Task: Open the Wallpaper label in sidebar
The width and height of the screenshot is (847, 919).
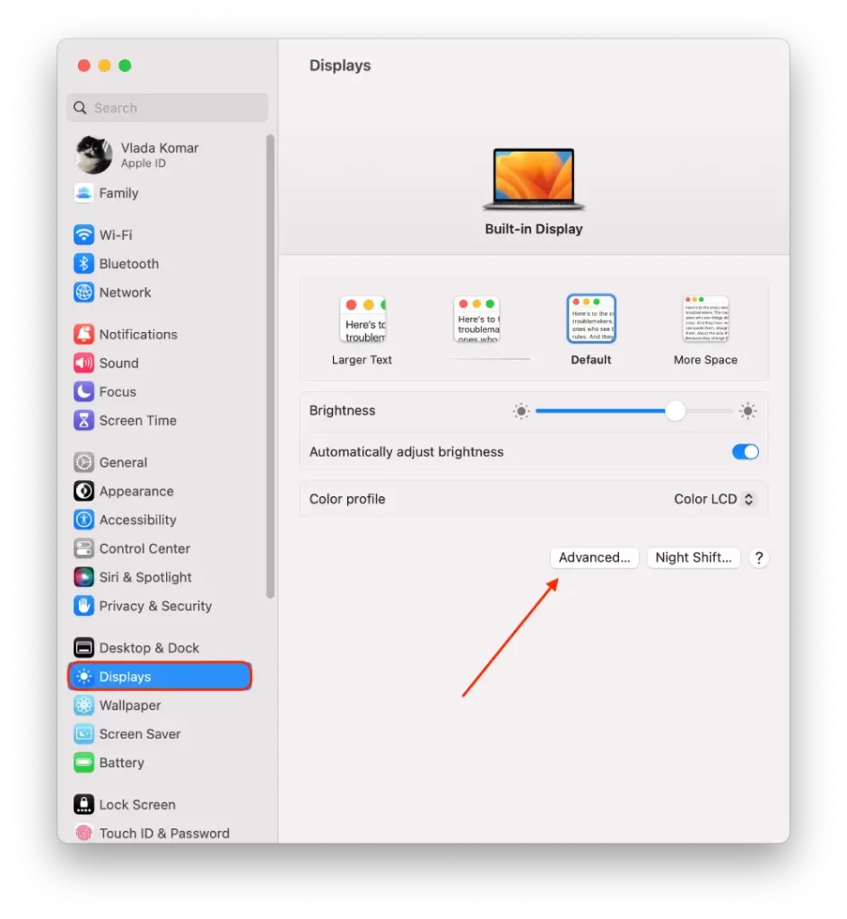Action: [130, 705]
